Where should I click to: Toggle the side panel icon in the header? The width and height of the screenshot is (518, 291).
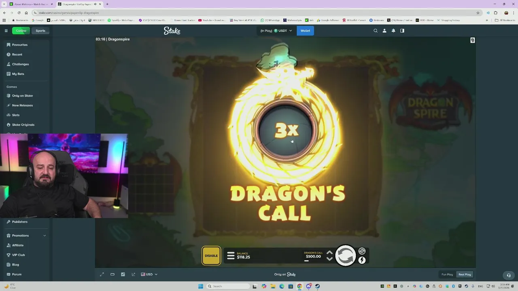click(x=402, y=31)
